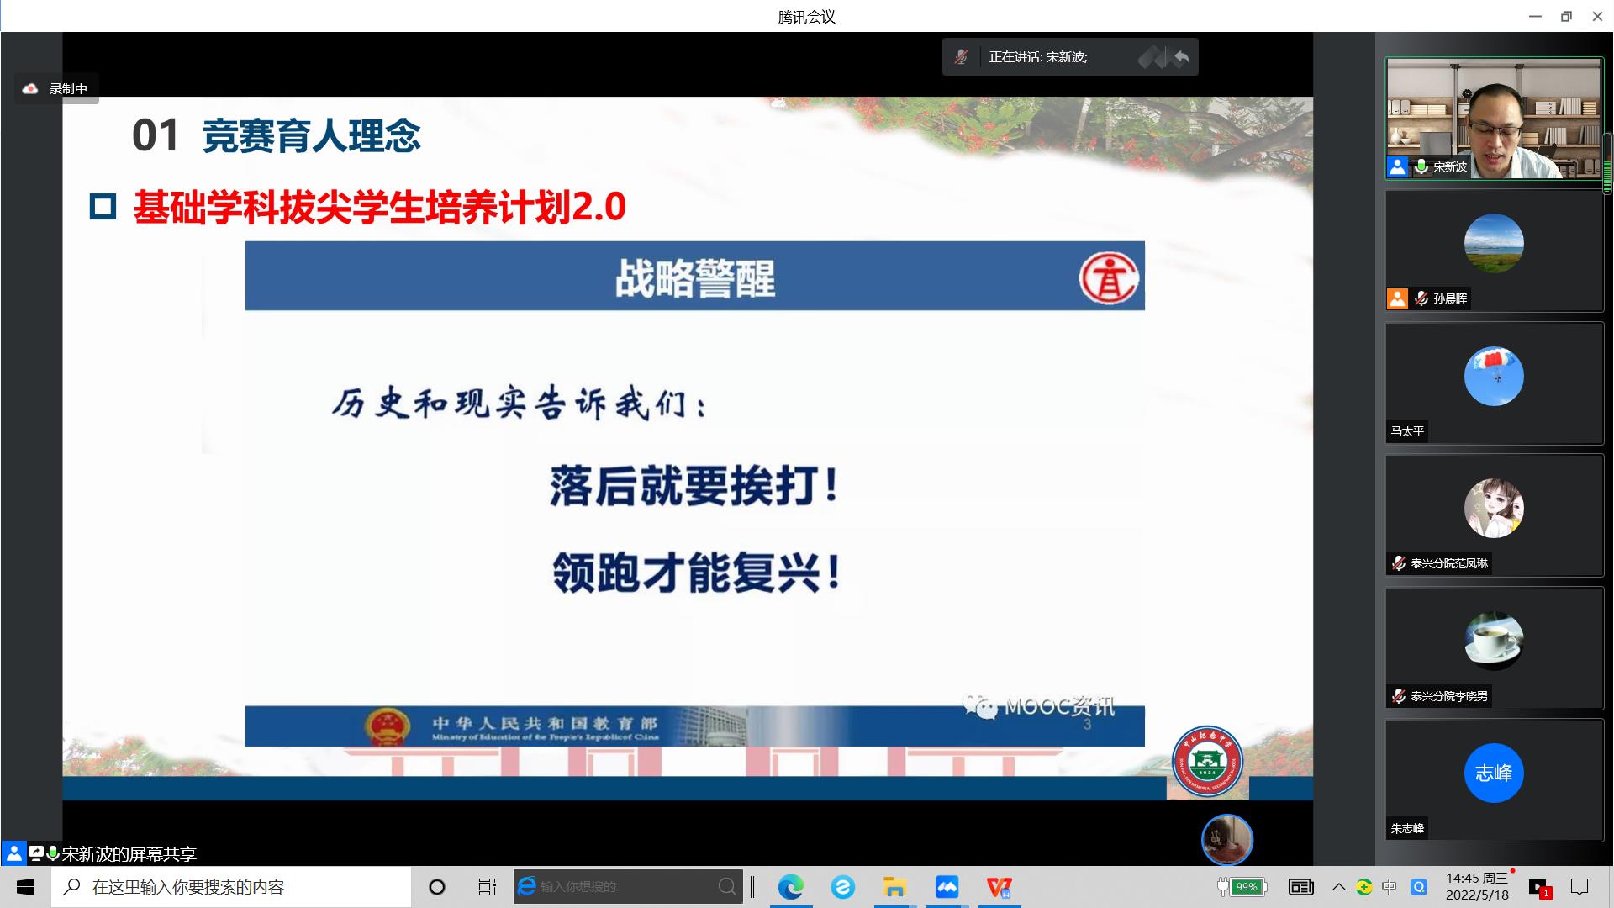1614x908 pixels.
Task: Expand hidden system tray icons
Action: pyautogui.click(x=1338, y=887)
